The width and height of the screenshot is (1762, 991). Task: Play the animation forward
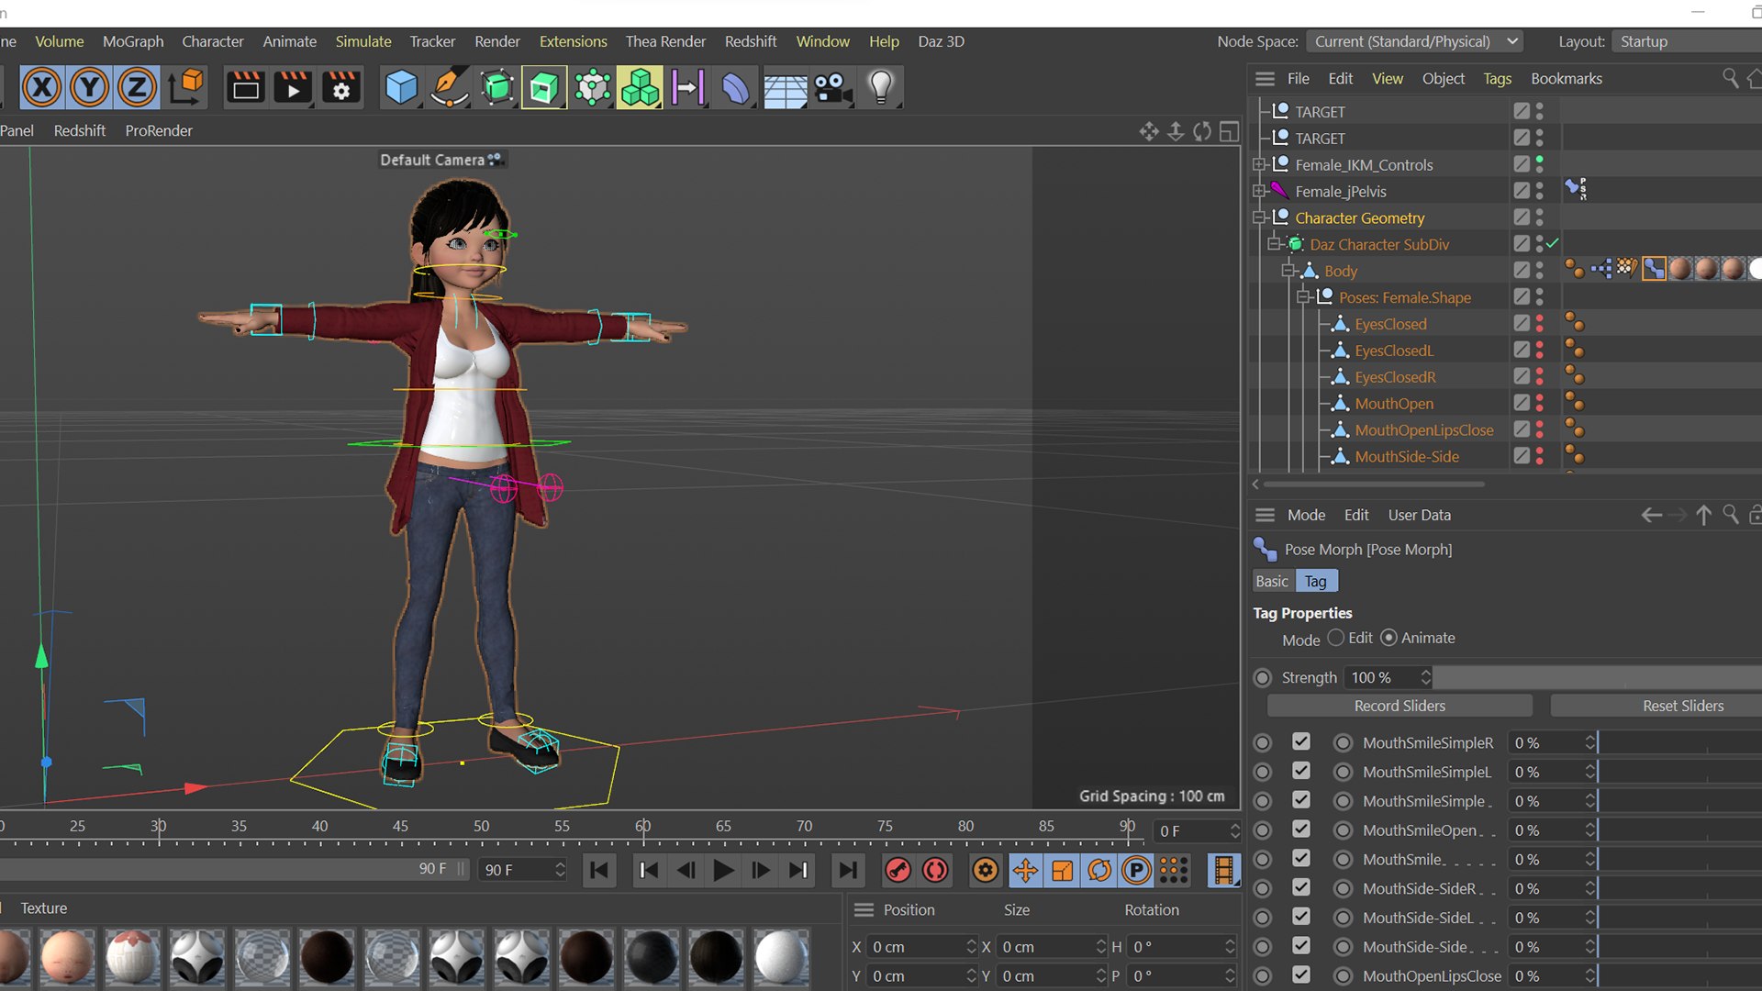[x=723, y=870]
